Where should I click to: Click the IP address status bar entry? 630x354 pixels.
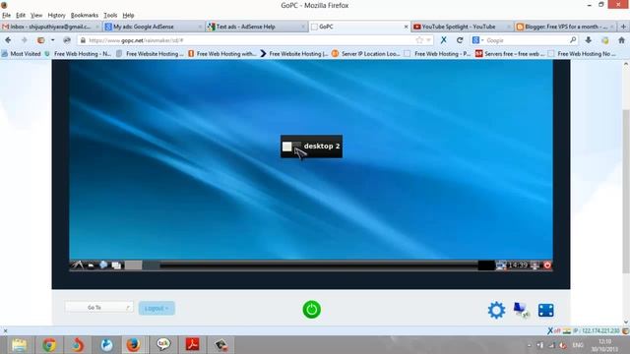(596, 331)
